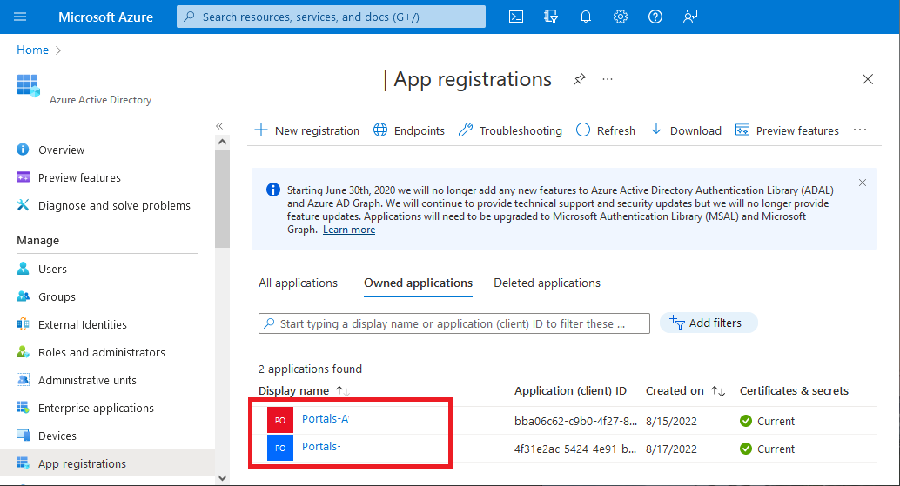Click Certificates & secrets column header
900x486 pixels.
(794, 391)
